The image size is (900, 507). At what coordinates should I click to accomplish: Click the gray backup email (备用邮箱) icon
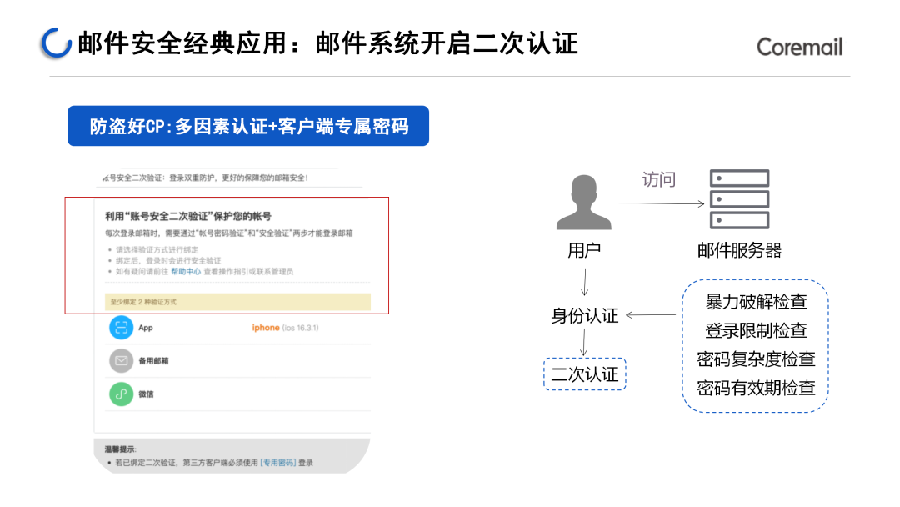122,361
